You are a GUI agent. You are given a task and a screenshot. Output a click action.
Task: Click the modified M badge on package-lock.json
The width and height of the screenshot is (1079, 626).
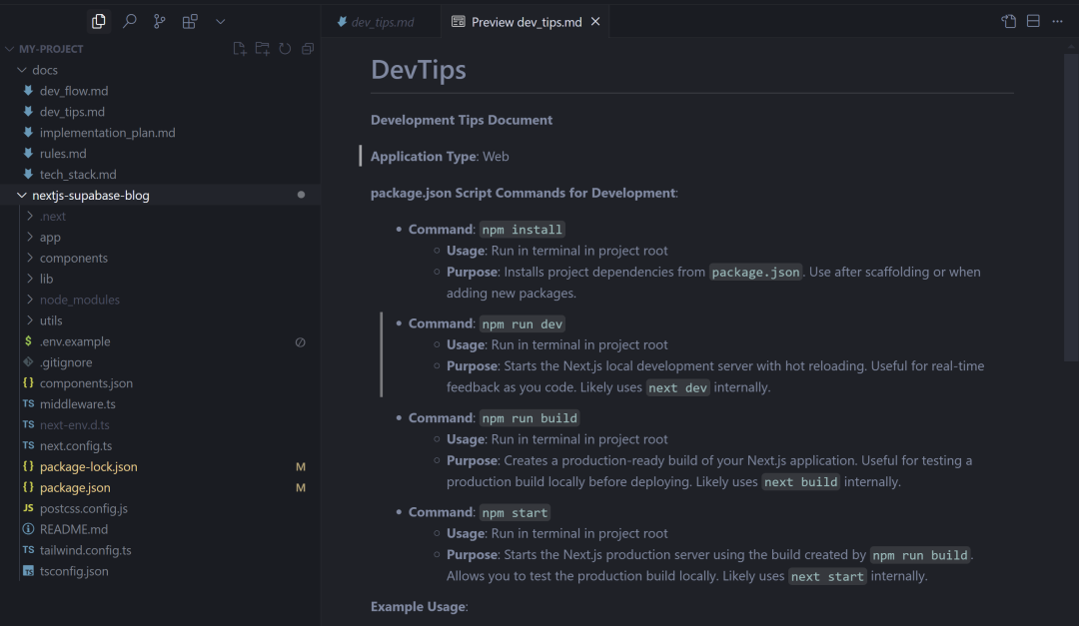coord(301,466)
